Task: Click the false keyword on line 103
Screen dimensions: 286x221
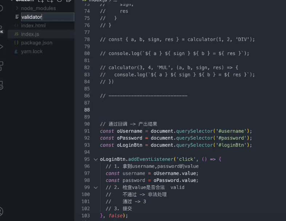Action: [115, 216]
